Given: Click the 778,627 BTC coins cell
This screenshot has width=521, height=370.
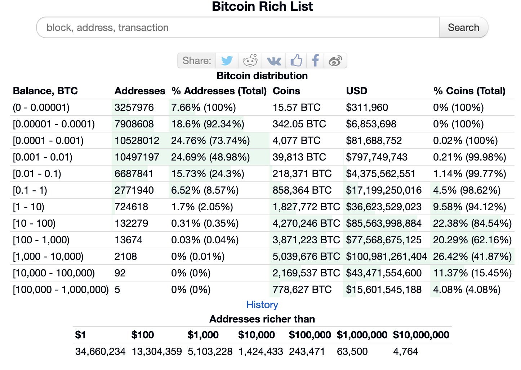Looking at the screenshot, I should [x=302, y=289].
